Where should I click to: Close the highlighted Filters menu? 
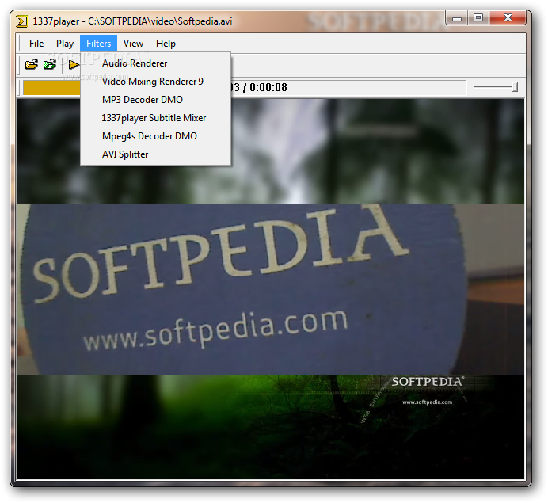(98, 44)
